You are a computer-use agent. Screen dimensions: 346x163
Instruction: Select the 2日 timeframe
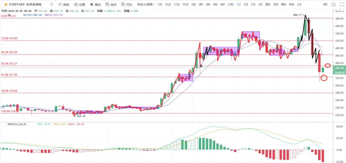click(246, 4)
